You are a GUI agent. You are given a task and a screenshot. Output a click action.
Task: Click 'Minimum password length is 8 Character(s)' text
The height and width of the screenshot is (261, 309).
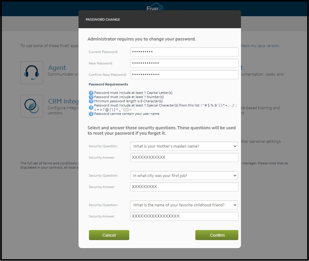(128, 101)
